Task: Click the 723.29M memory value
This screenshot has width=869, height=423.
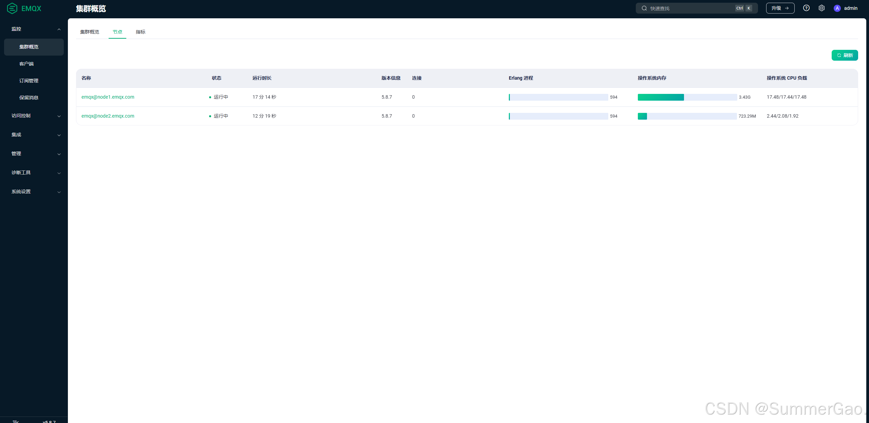Action: [x=747, y=116]
